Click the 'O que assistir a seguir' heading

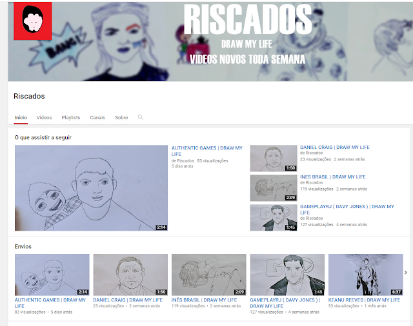tap(43, 137)
